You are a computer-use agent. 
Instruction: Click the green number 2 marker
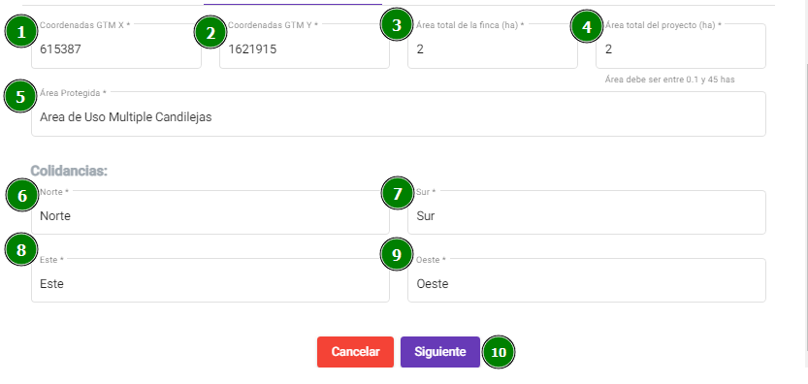tap(210, 32)
